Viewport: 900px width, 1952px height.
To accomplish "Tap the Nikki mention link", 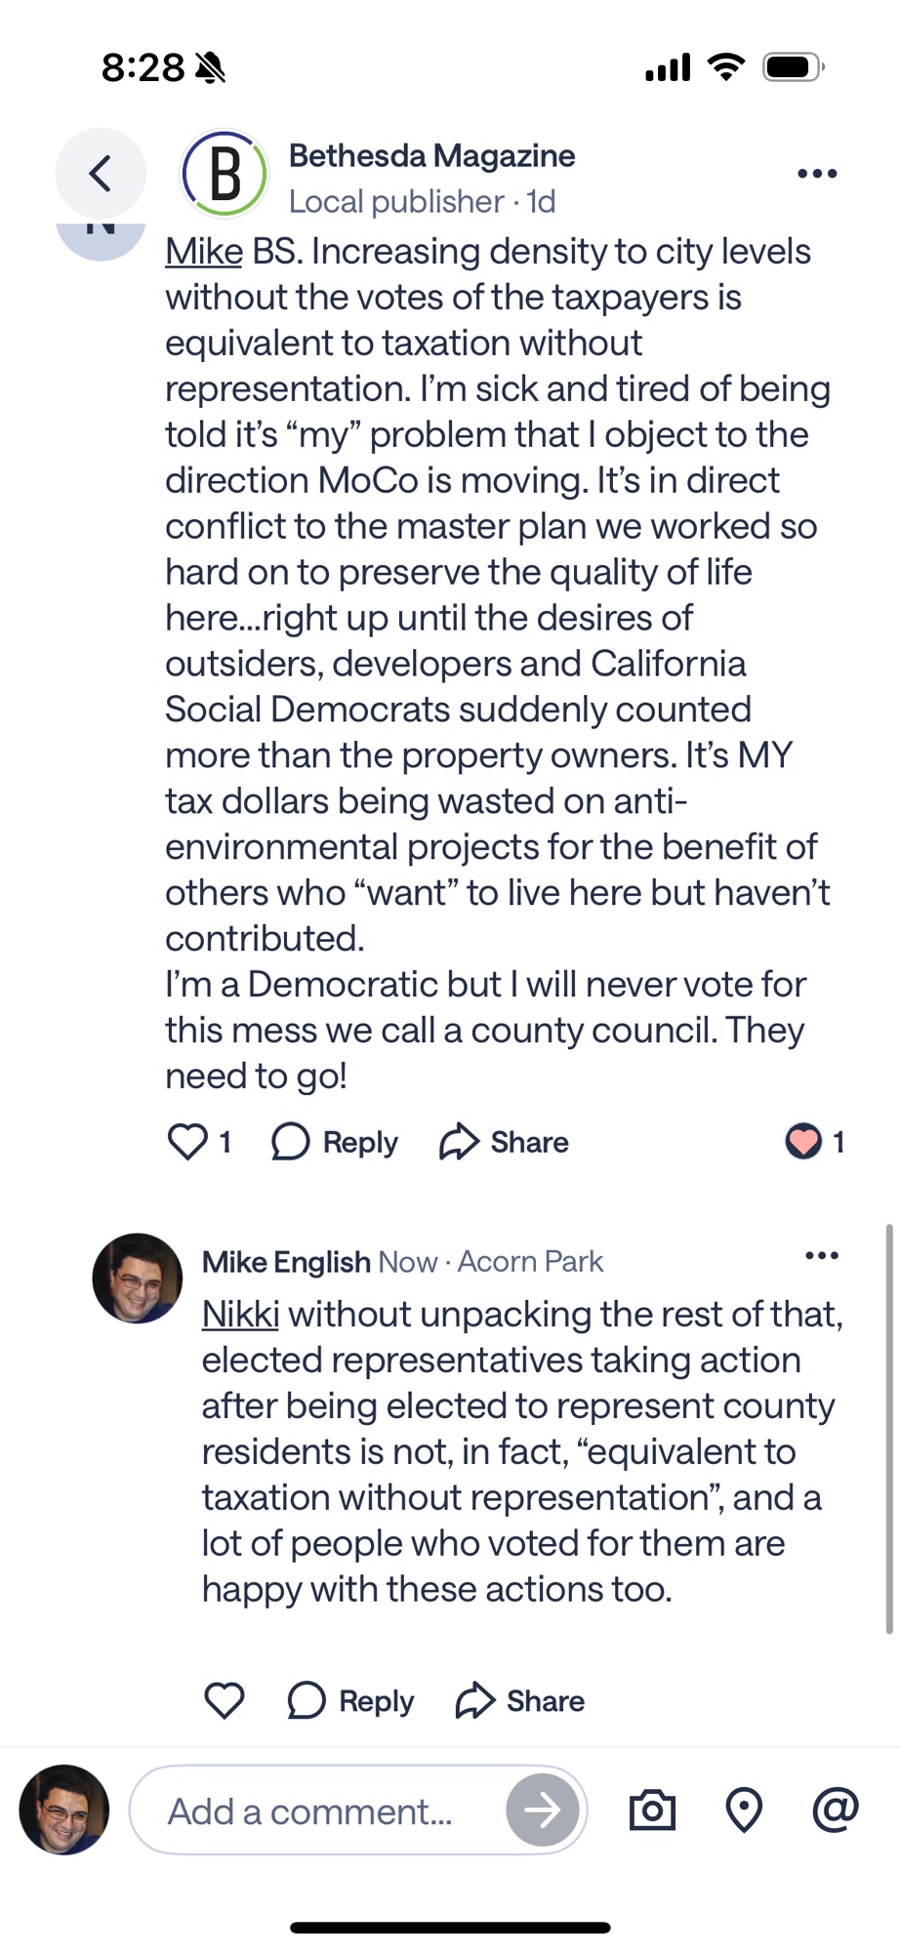I will pyautogui.click(x=240, y=1315).
